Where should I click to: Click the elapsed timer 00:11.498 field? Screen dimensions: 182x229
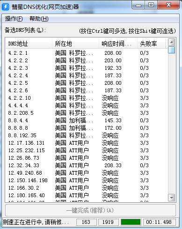[x=159, y=222]
